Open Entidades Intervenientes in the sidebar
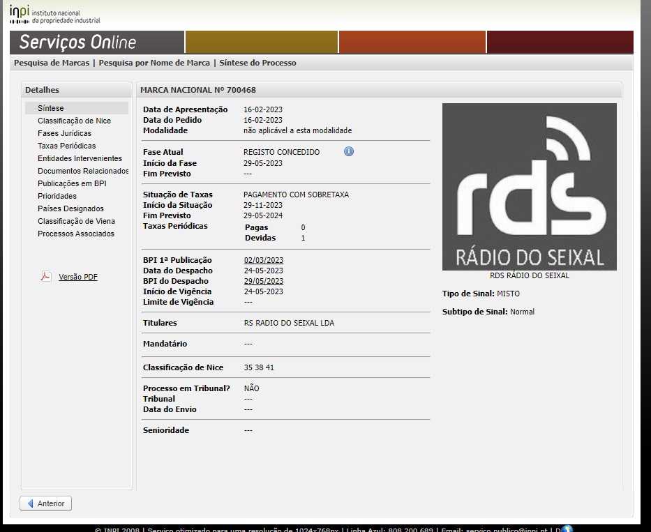The image size is (651, 532). [x=80, y=158]
